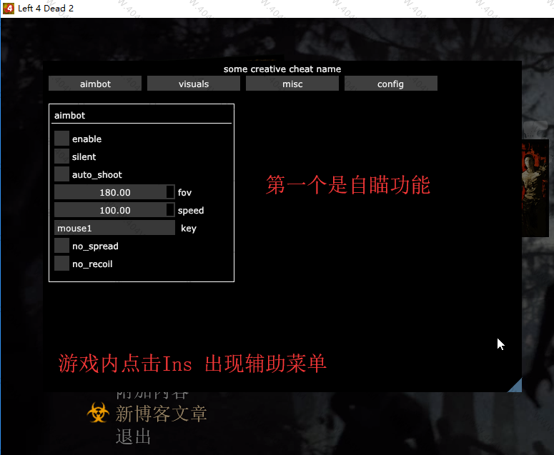Viewport: 554px width, 455px height.
Task: Enable the 'no_recoil' checkbox
Action: point(62,264)
